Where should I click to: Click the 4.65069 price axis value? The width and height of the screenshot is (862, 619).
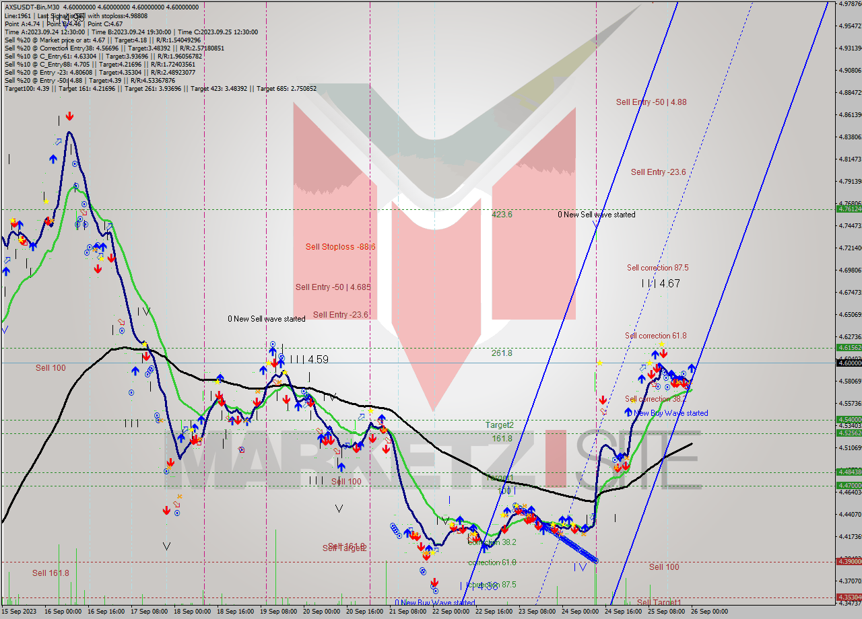pos(849,314)
